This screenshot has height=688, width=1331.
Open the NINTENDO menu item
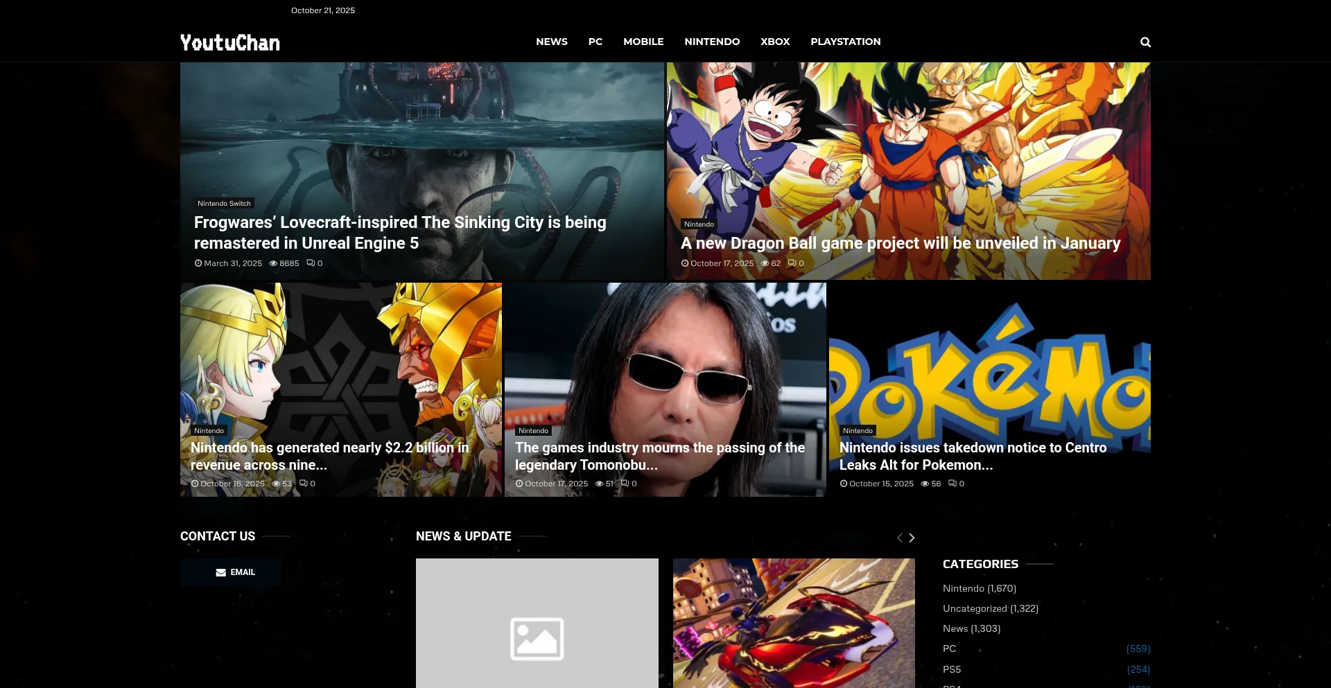(712, 42)
